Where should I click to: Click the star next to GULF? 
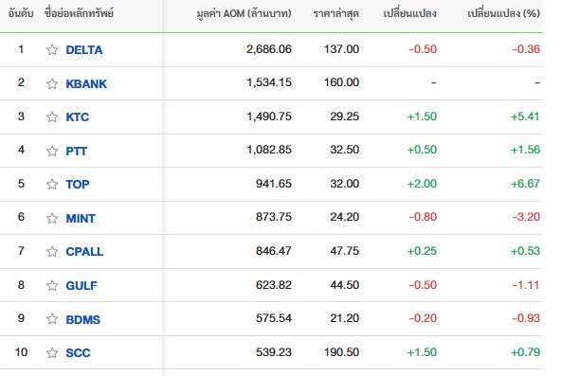coord(52,285)
